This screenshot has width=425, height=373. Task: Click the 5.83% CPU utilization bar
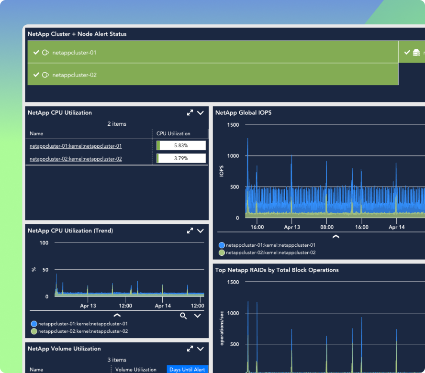[181, 145]
